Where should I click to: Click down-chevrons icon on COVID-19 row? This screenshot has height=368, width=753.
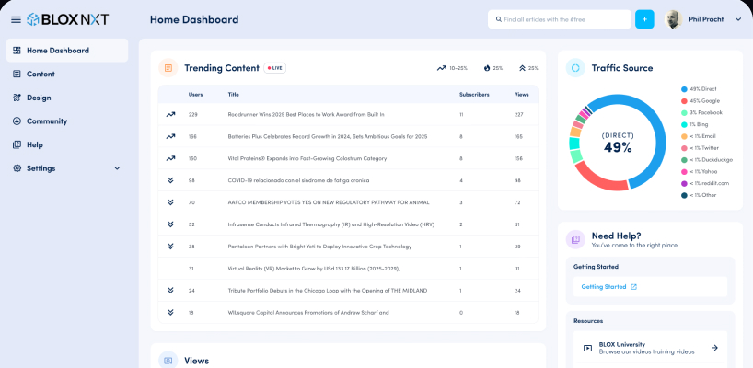point(170,180)
